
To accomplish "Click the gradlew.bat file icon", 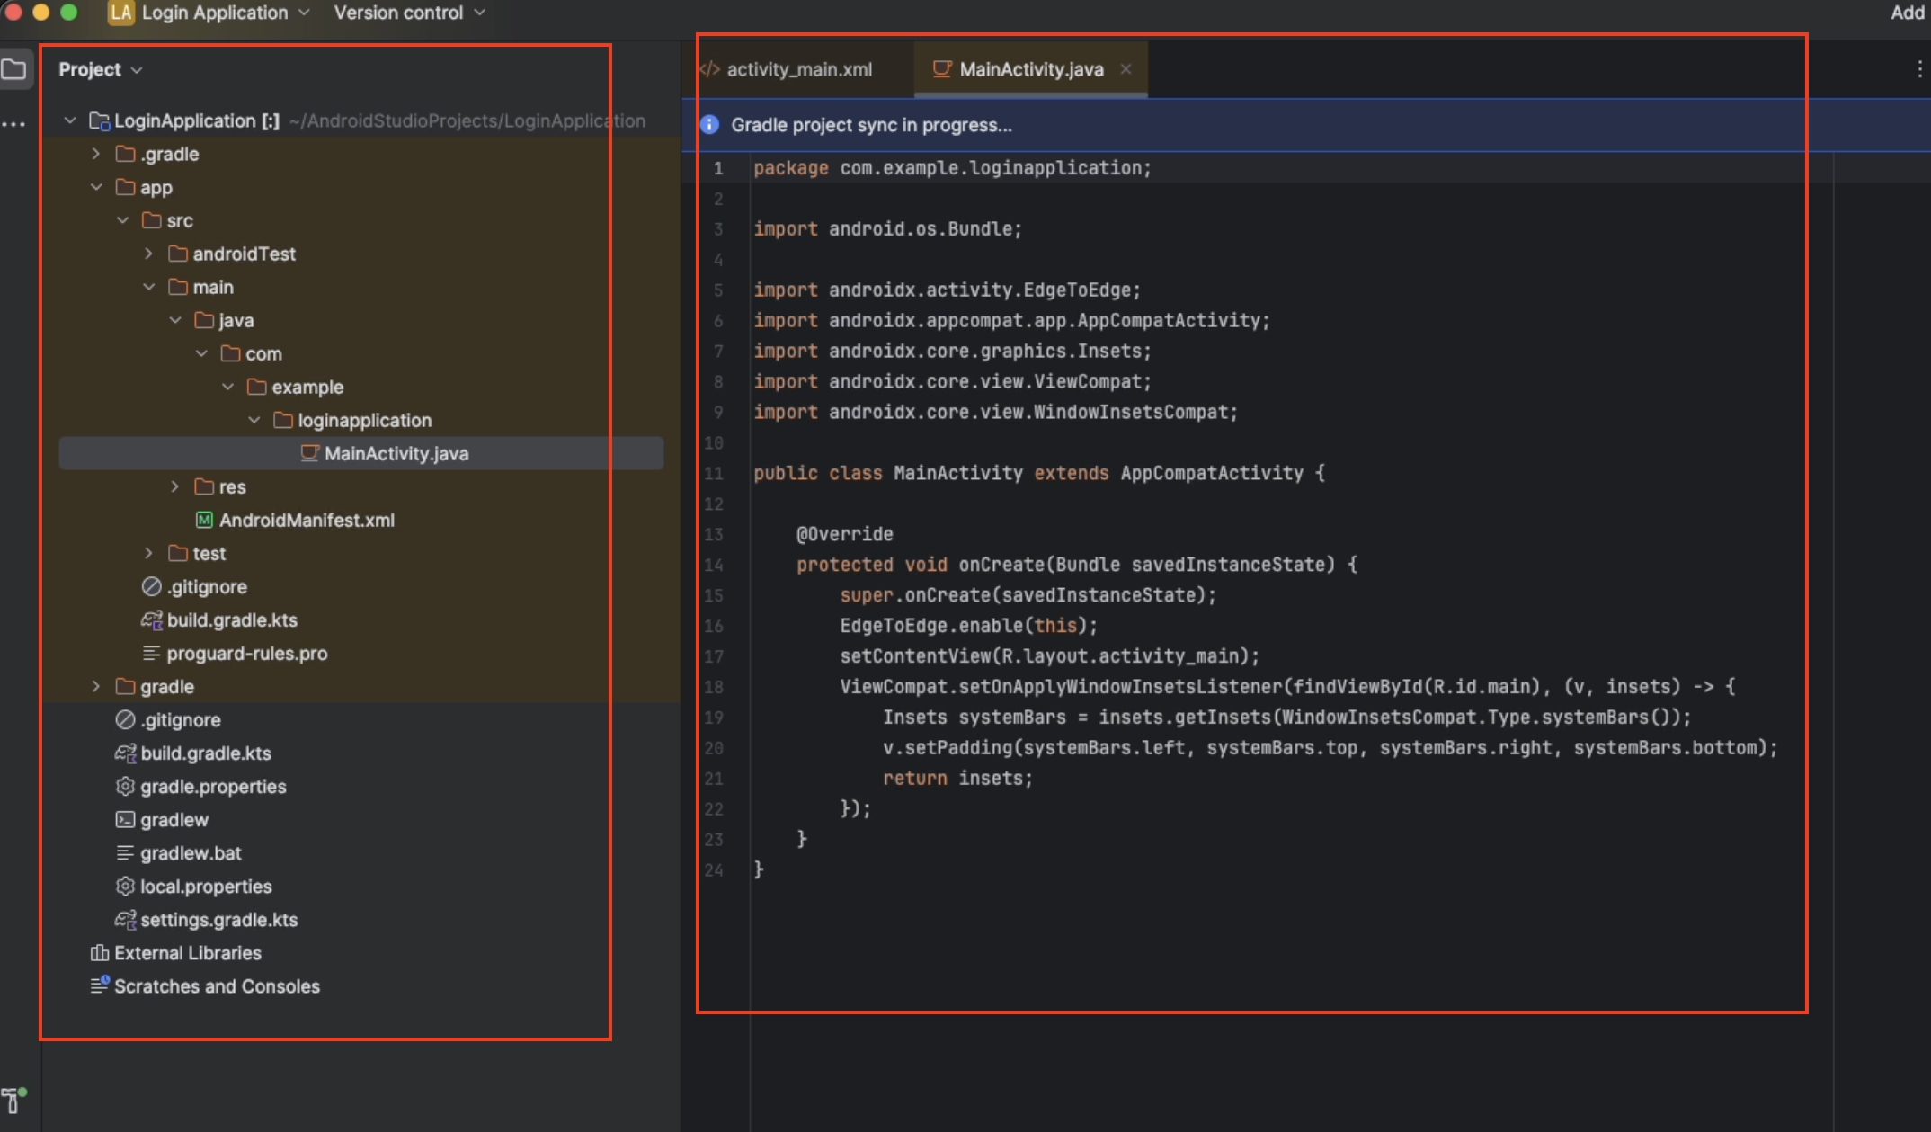I will 125,852.
